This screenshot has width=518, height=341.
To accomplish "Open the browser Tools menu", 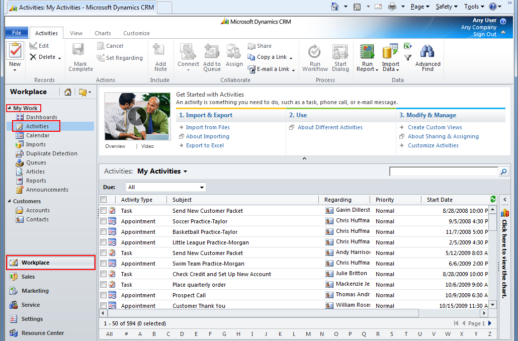I will 474,7.
